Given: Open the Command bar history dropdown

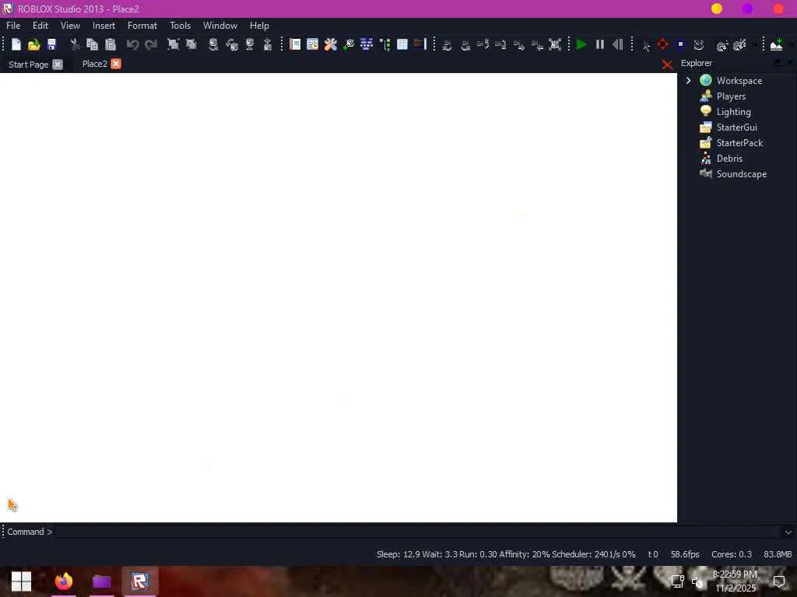Looking at the screenshot, I should coord(788,532).
